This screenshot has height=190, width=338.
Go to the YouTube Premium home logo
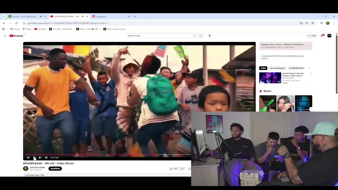[x=16, y=36]
